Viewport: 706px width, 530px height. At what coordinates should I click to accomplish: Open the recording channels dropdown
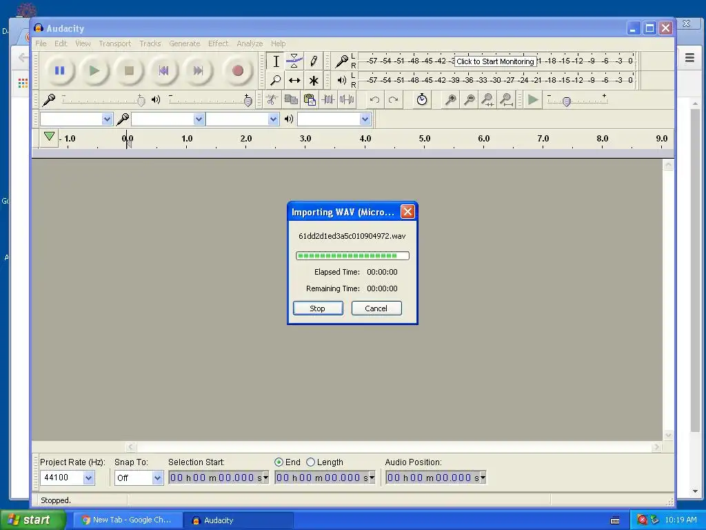[273, 119]
